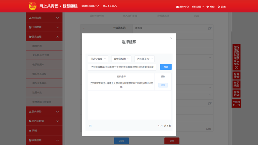Open 操作中心 envelope icon in header
Screen dimensions: 258x145
coord(177,7)
